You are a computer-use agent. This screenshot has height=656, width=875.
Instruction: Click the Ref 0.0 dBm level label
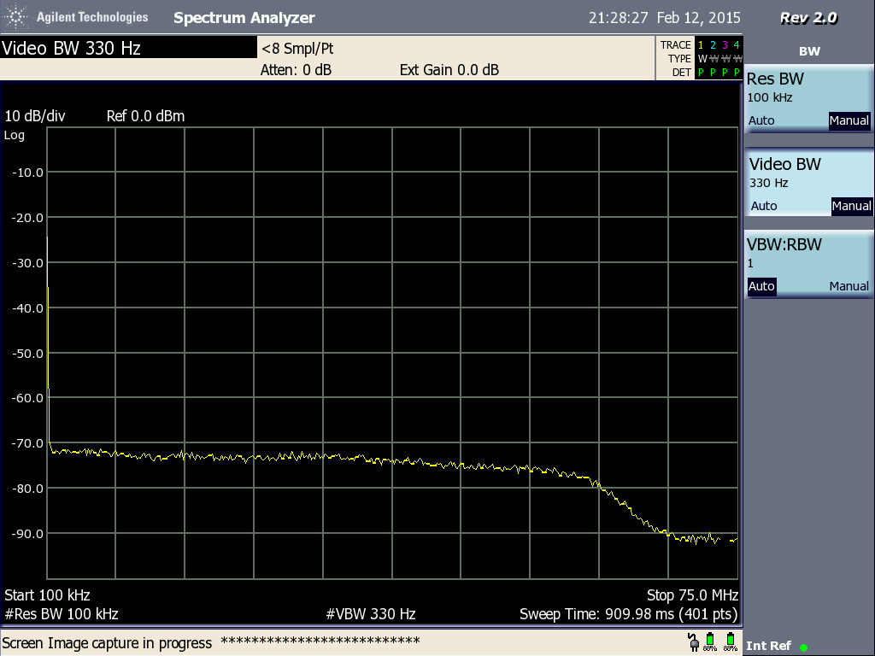pos(145,116)
